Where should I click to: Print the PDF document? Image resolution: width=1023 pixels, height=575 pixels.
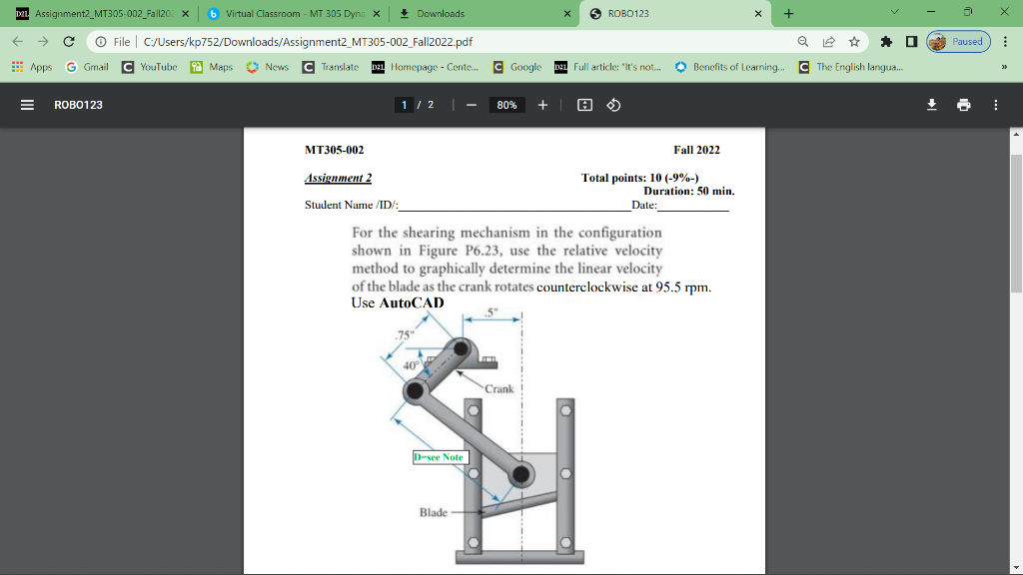click(x=964, y=105)
